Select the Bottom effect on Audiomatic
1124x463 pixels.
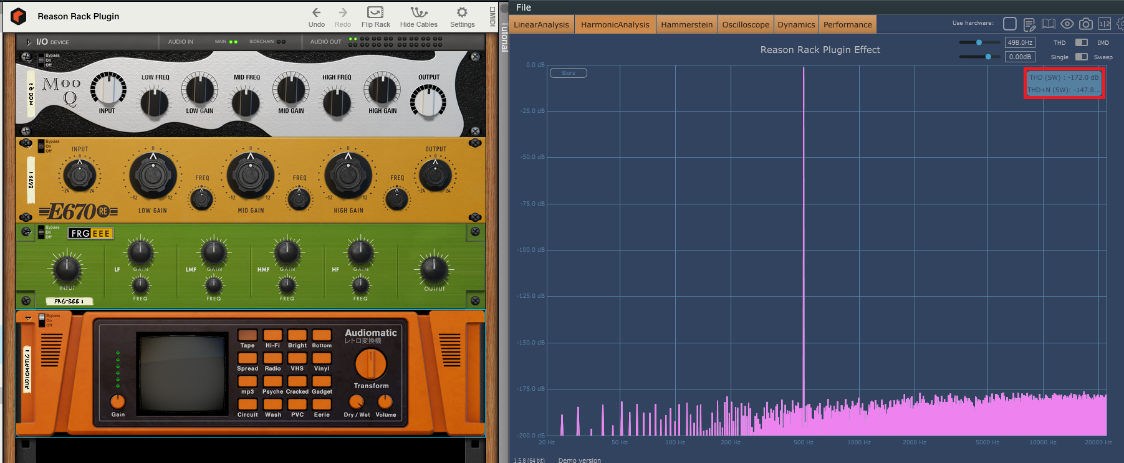click(x=322, y=335)
